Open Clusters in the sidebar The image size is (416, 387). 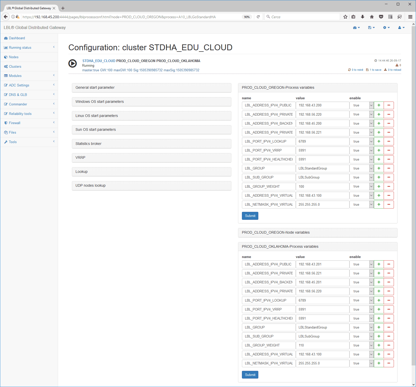pos(15,67)
